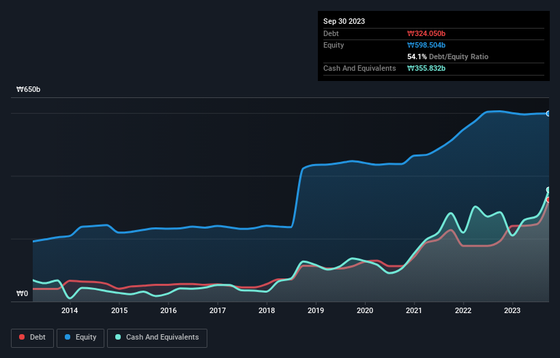Screen dimensions: 560x358
Task: Click the Cash And Equivalents endpoint marker
Action: tap(548, 190)
